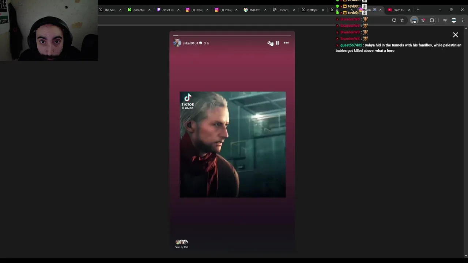Open the browser extensions puzzle icon
The width and height of the screenshot is (468, 263).
[432, 20]
